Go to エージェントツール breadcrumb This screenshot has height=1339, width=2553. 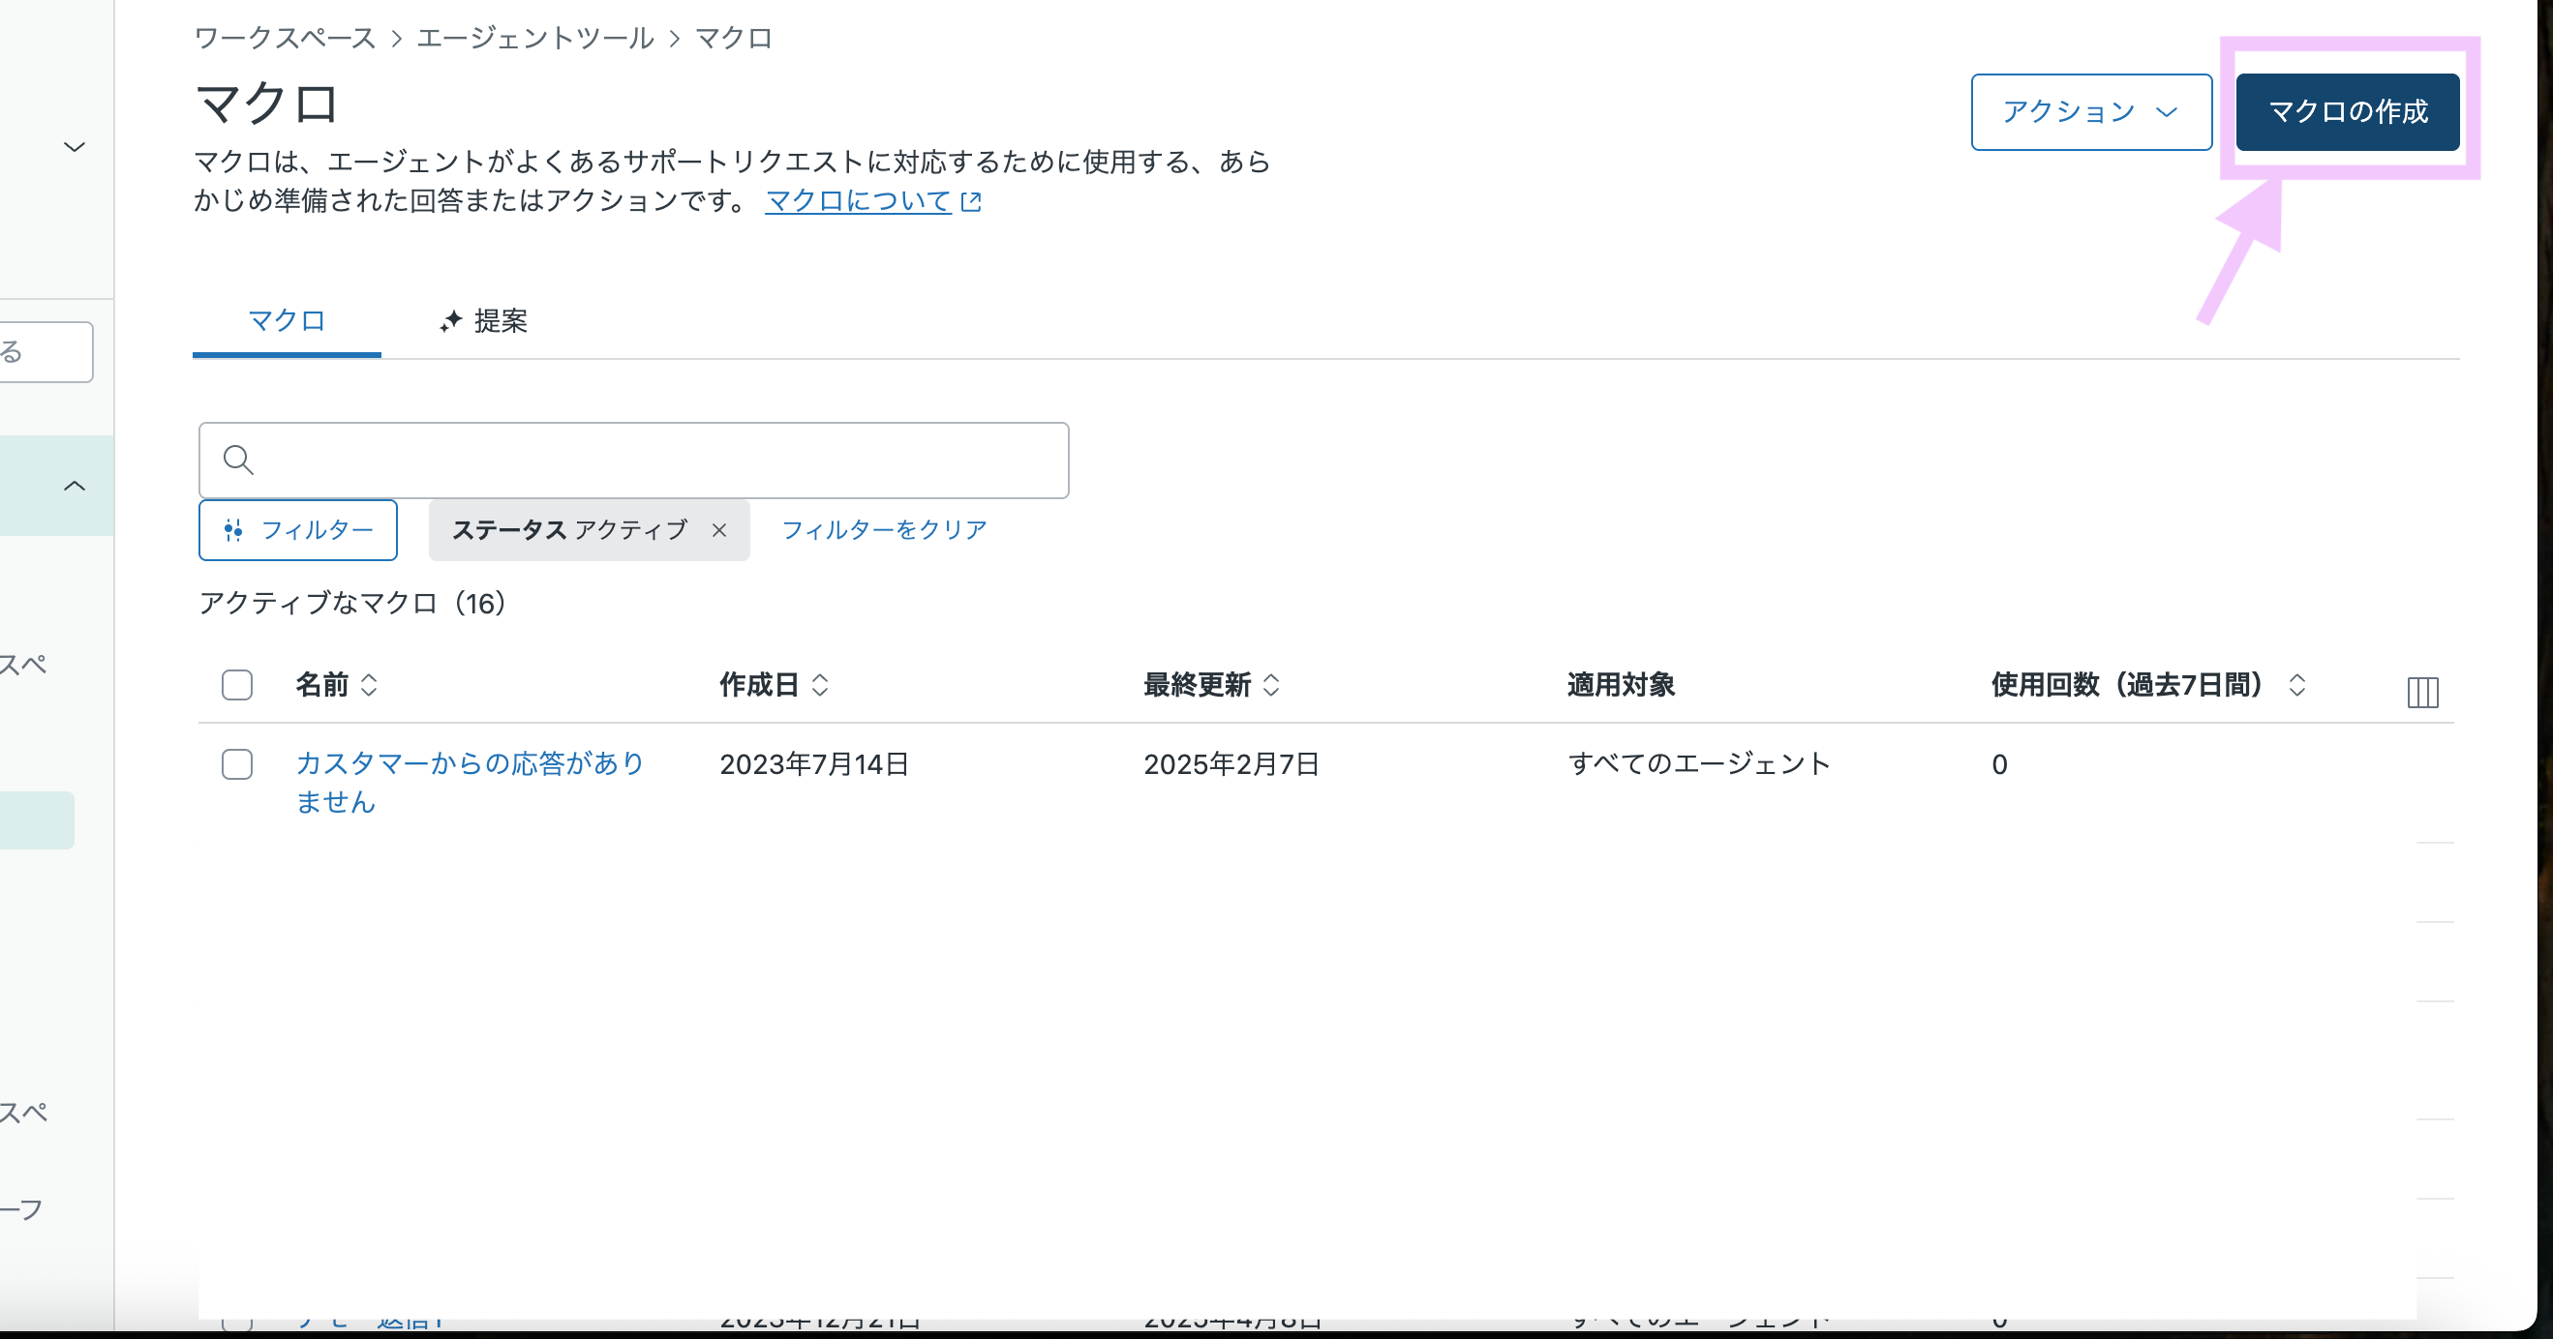(x=535, y=39)
